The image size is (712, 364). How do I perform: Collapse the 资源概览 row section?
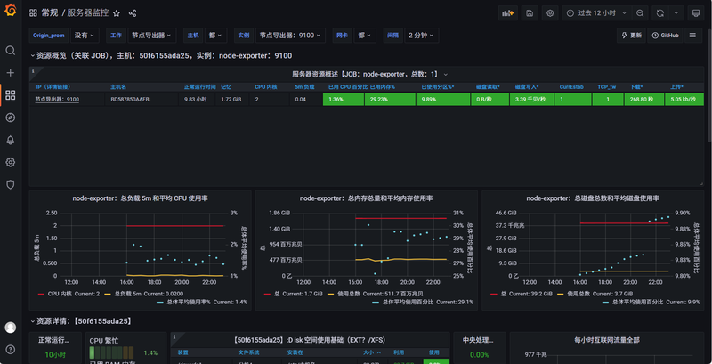tap(33, 55)
